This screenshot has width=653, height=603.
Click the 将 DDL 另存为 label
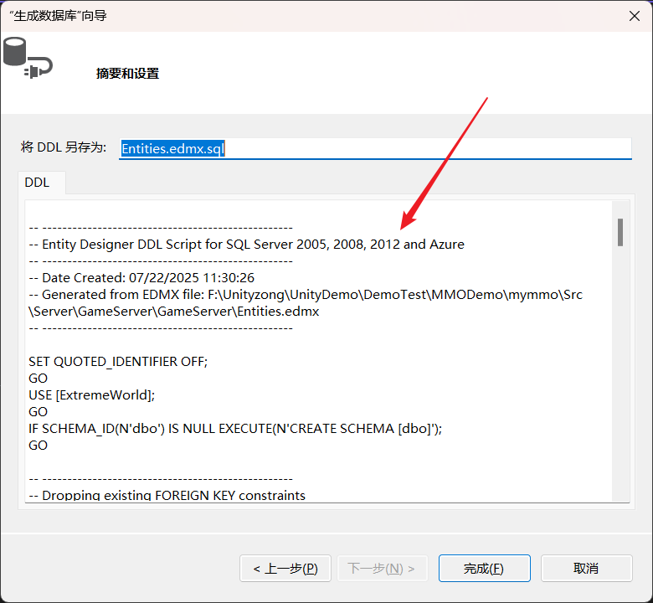64,147
